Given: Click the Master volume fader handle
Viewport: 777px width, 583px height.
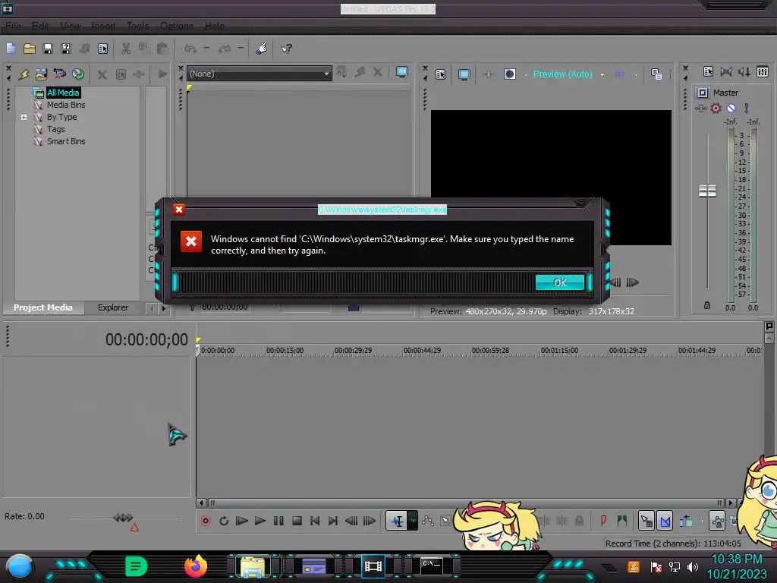Looking at the screenshot, I should click(707, 191).
